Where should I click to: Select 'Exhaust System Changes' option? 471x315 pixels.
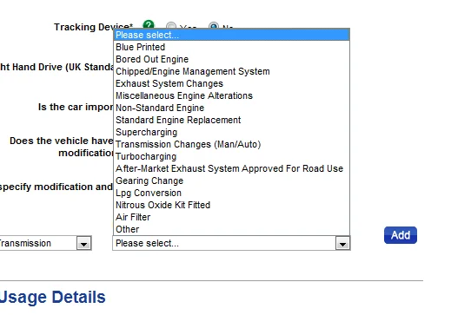[x=232, y=83]
